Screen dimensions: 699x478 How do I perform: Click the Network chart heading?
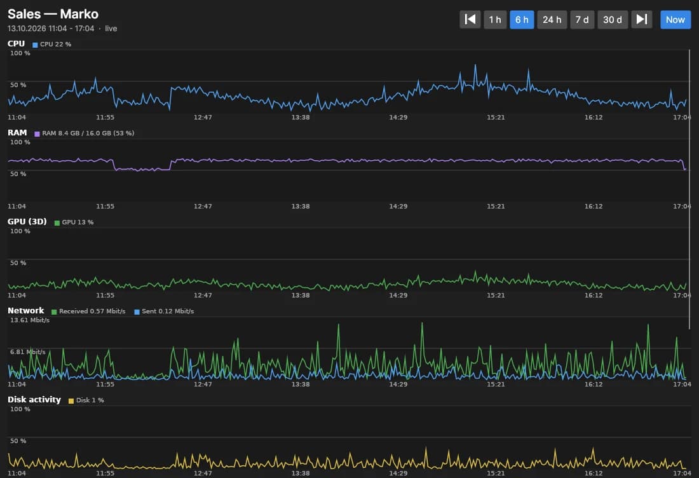(26, 310)
